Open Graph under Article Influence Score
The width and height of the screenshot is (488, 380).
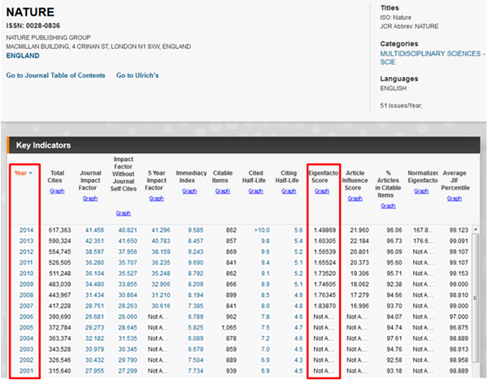(354, 199)
